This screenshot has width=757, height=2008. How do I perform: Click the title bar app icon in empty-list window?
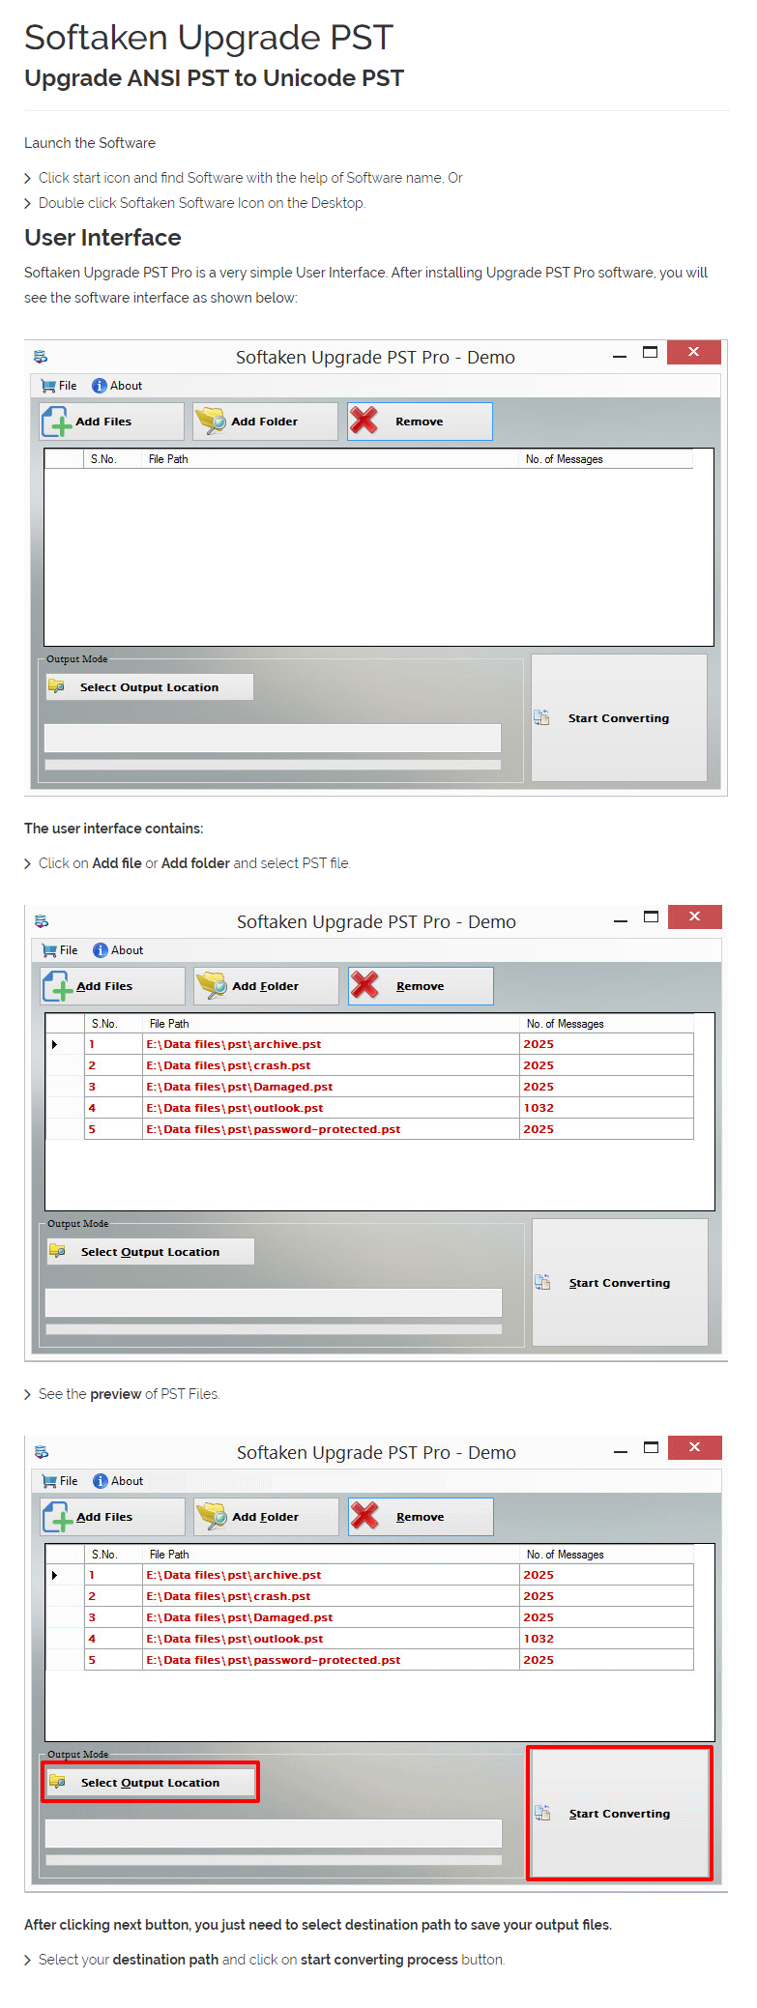click(x=41, y=357)
